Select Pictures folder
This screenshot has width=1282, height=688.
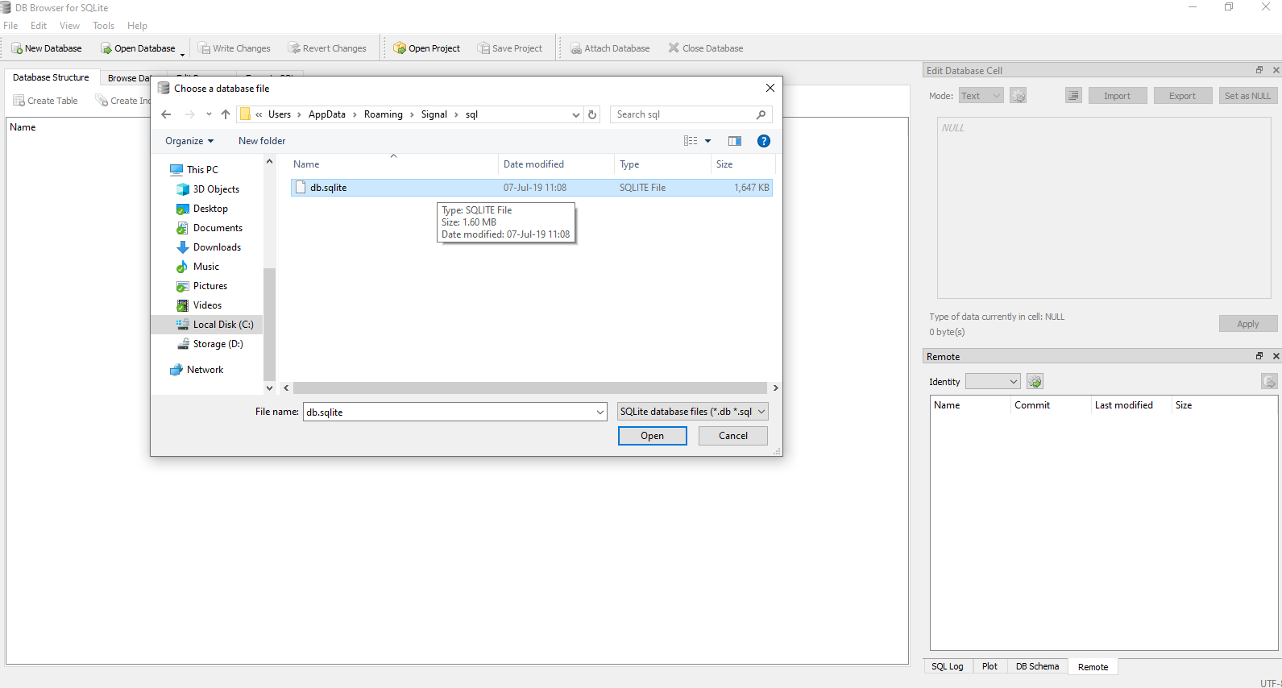tap(210, 286)
